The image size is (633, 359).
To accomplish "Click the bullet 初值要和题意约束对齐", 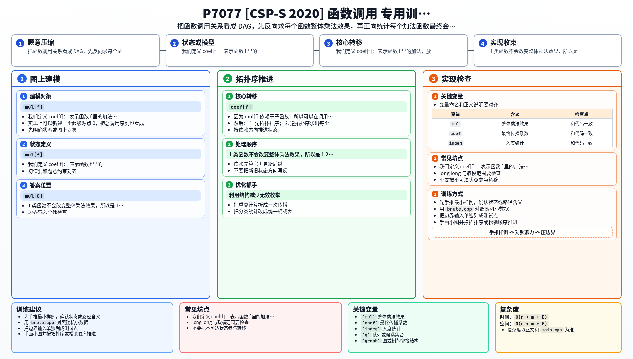I will (52, 171).
